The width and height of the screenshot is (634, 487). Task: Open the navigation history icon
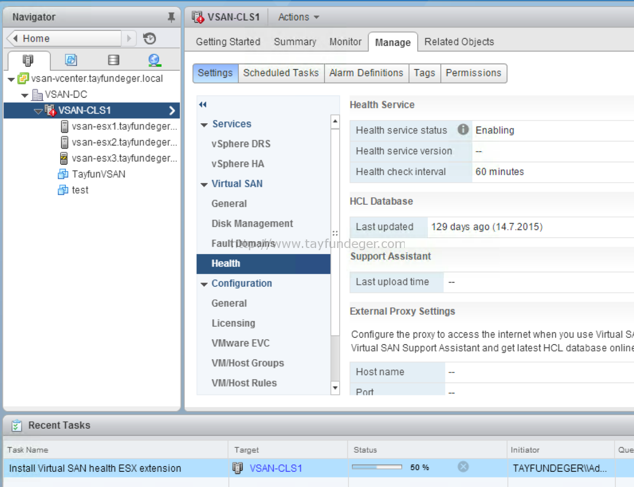click(150, 38)
